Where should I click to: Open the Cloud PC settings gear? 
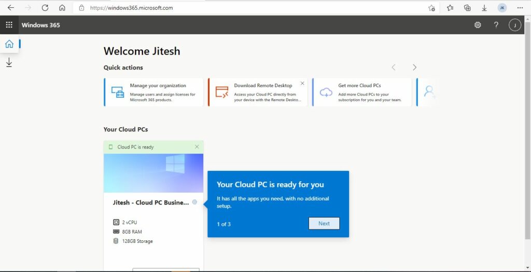(194, 202)
